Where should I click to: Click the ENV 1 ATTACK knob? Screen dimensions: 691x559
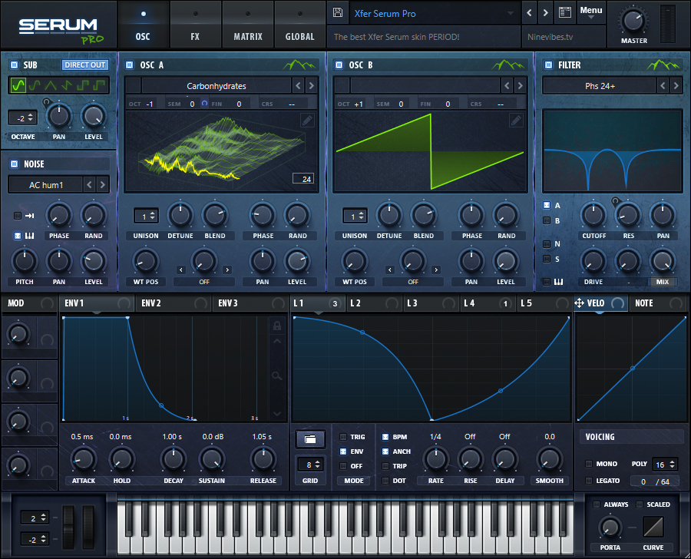(83, 459)
